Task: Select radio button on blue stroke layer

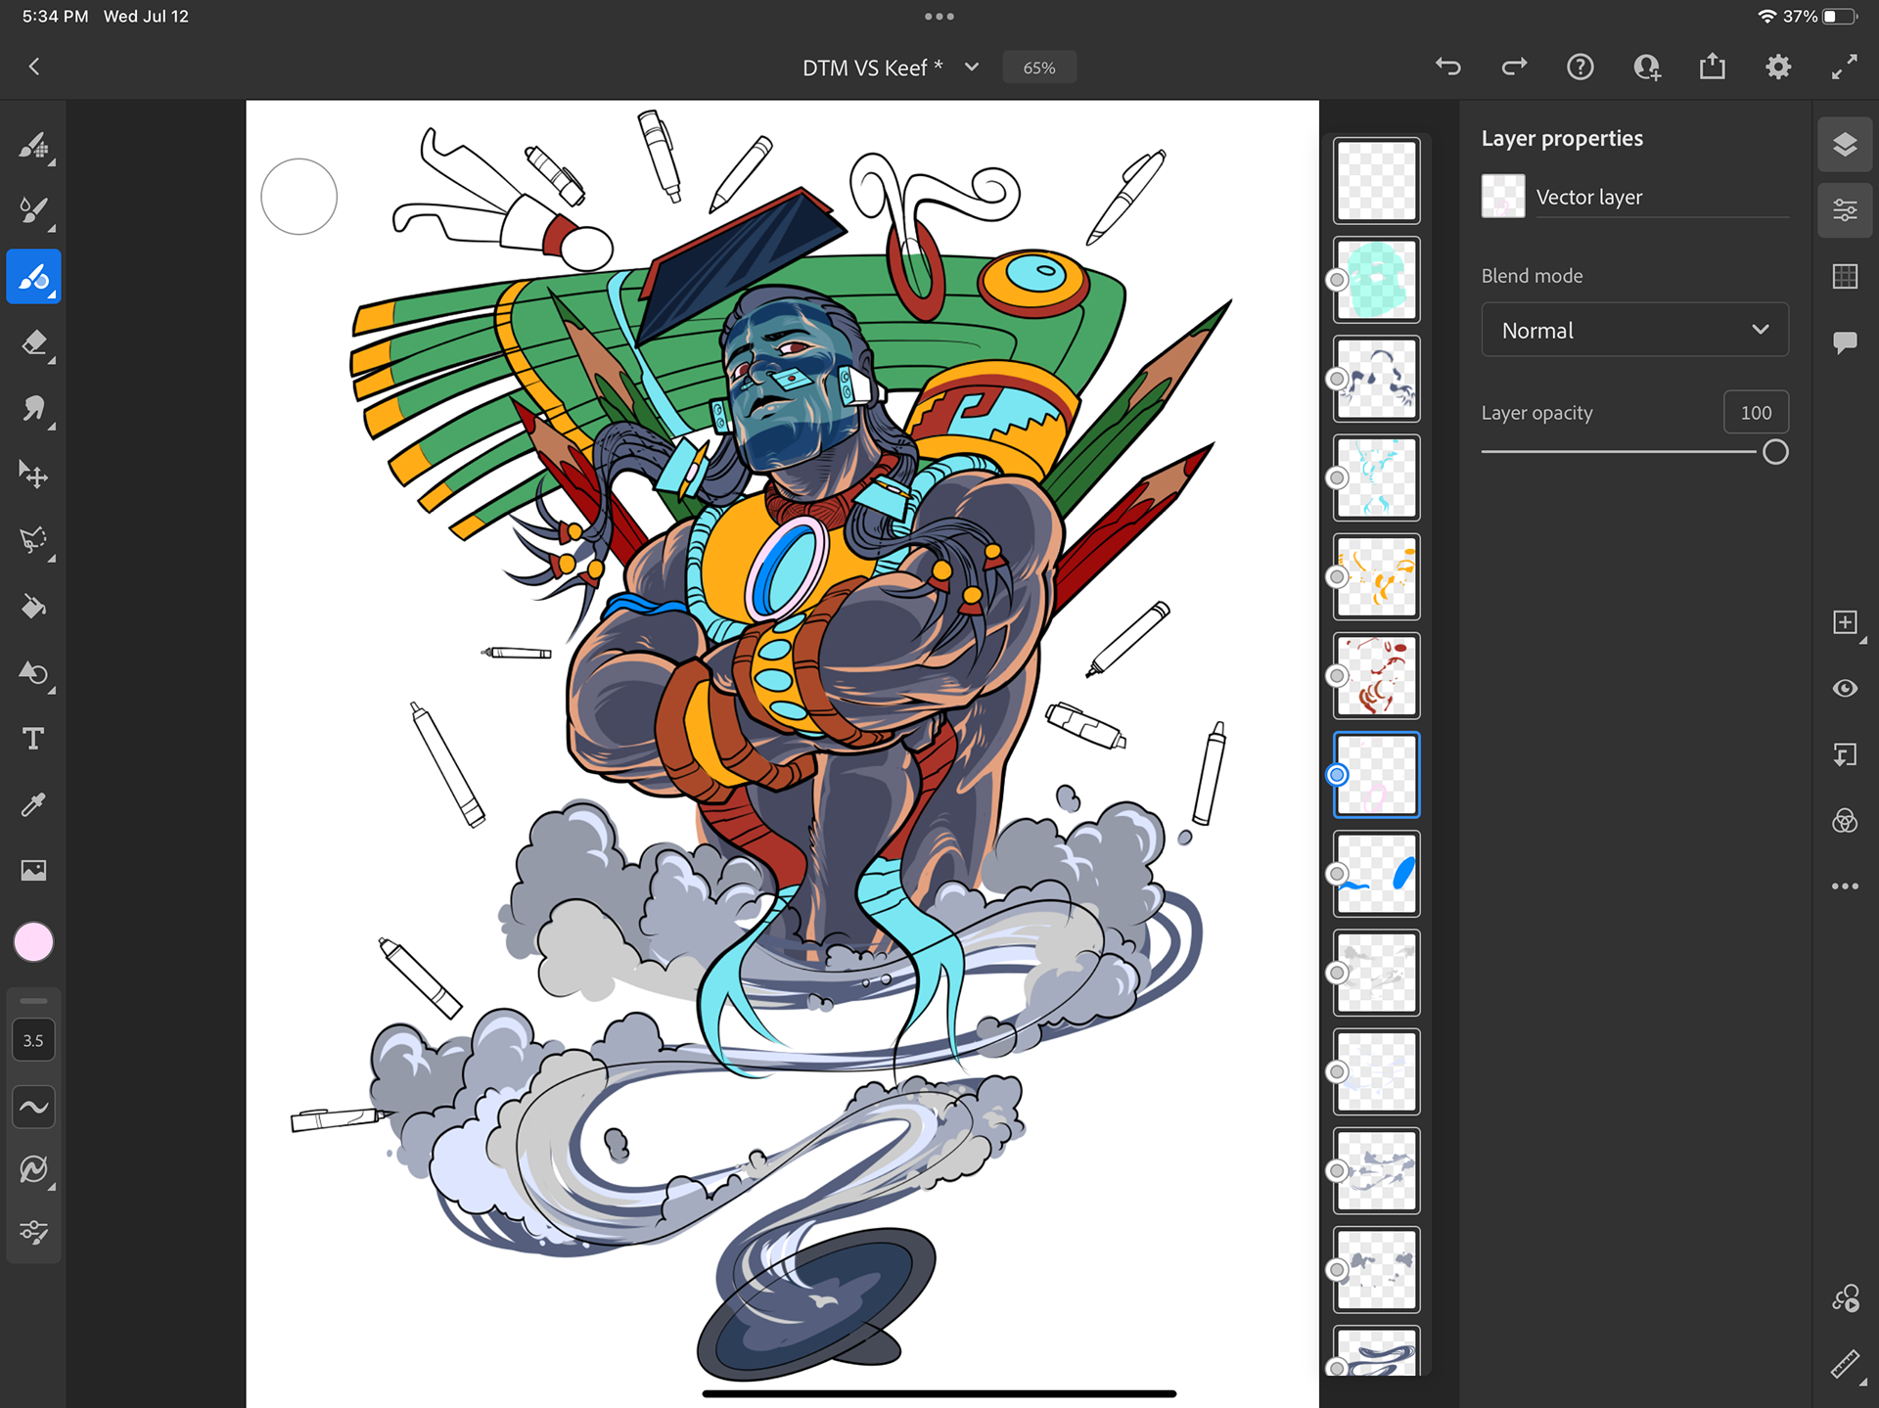Action: point(1337,874)
